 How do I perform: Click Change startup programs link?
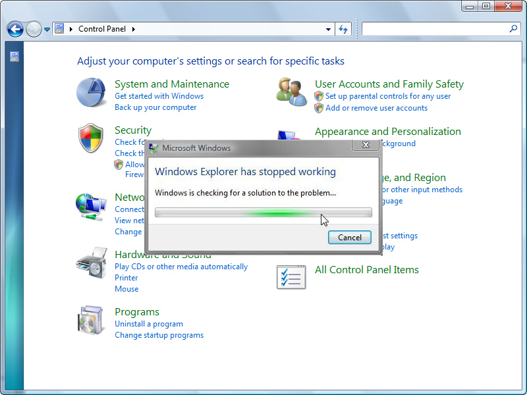point(159,335)
